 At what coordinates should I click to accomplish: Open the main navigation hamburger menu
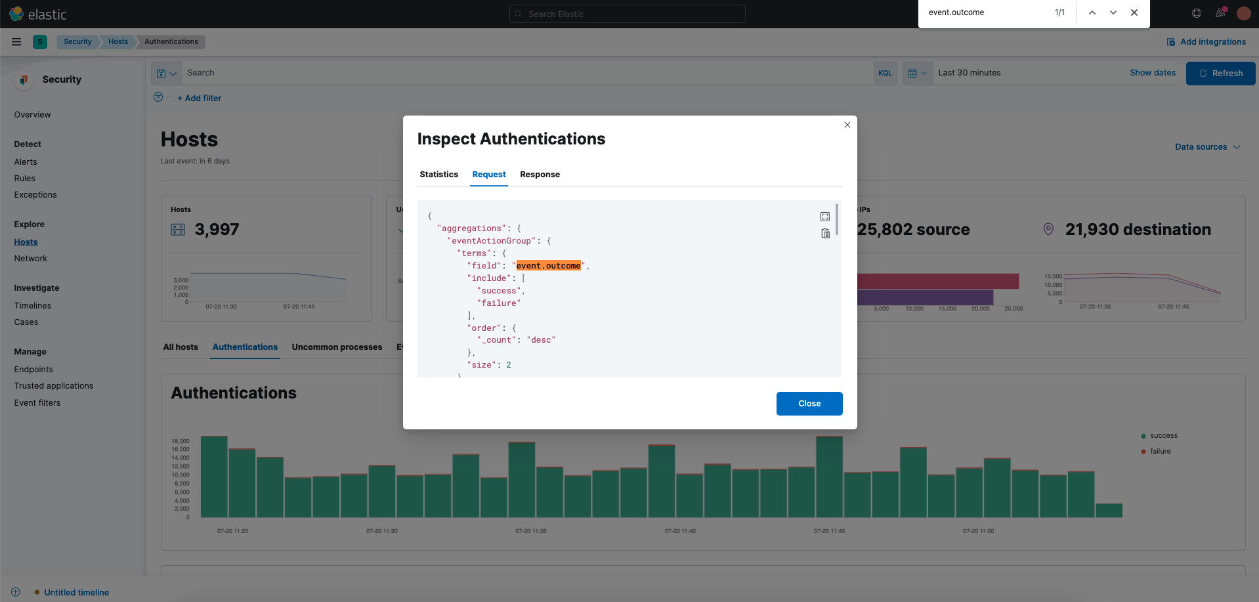point(16,41)
